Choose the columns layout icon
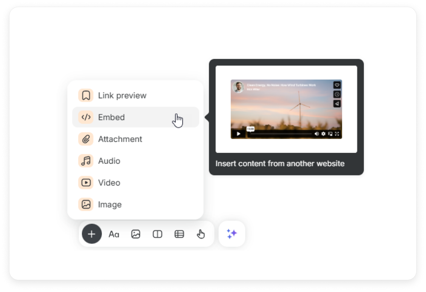Viewport: 426px width, 292px height. 157,234
